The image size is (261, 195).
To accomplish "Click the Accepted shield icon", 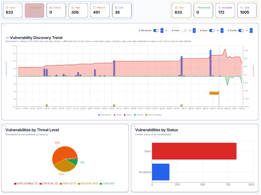I will click(219, 7).
